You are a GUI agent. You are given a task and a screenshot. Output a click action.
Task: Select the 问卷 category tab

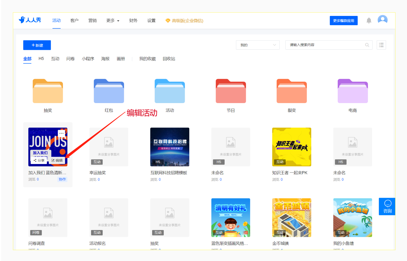71,59
